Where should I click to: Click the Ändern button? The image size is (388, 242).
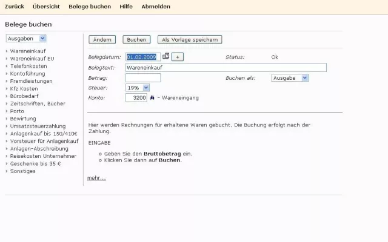102,39
